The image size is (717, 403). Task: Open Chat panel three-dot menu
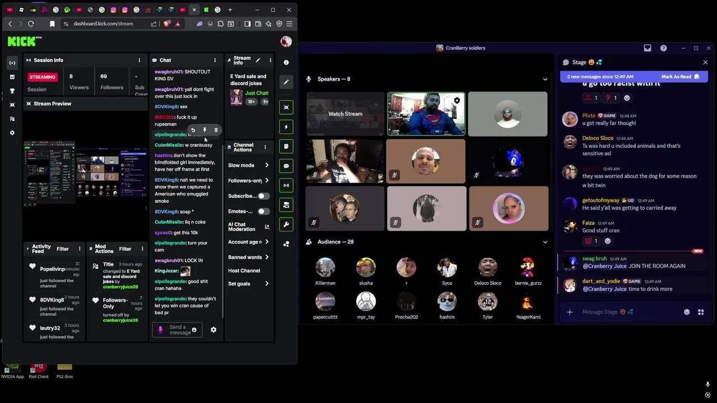coord(215,60)
